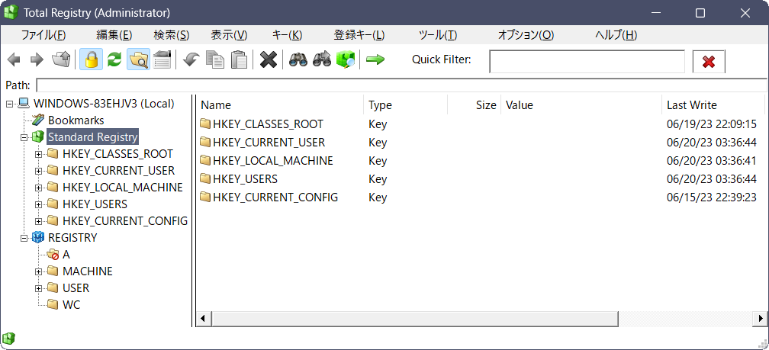Expand HKEY_CURRENT_CONFIG in the tree

[38, 221]
